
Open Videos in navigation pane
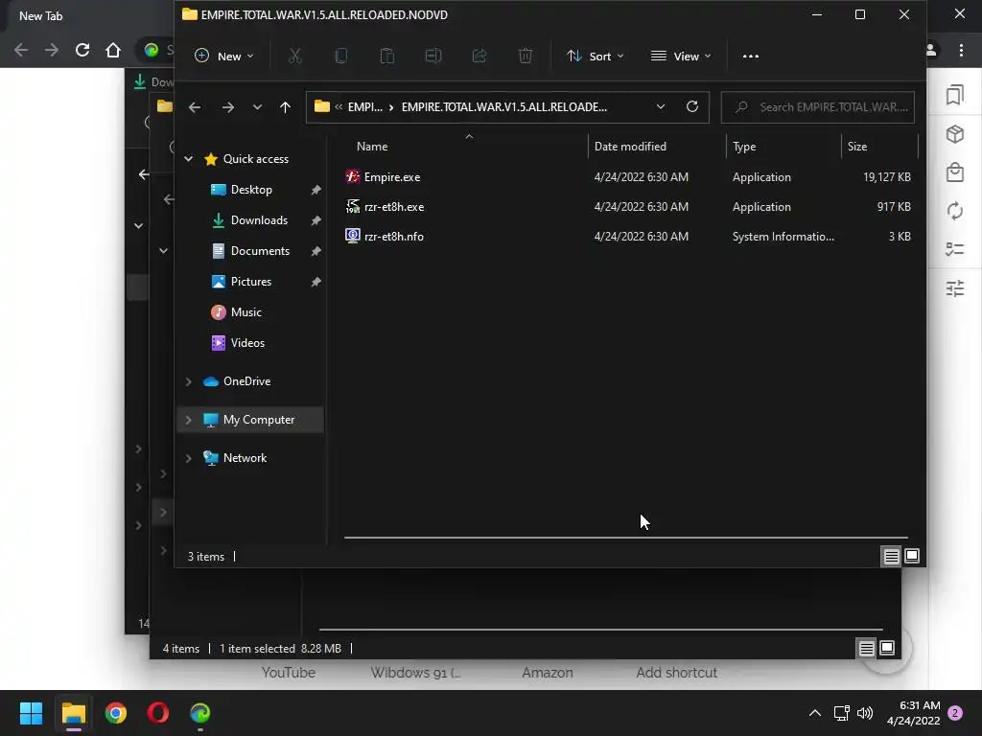247,343
